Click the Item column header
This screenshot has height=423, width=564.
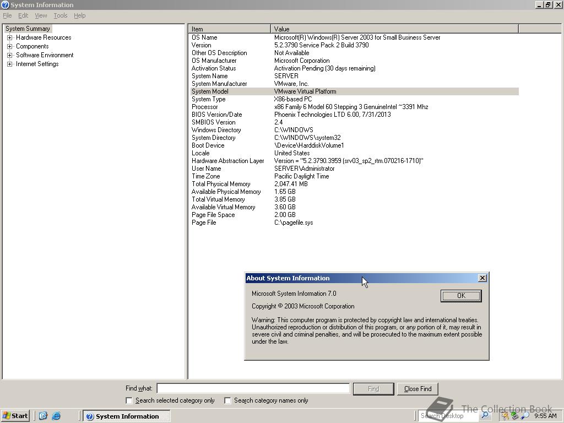tap(229, 29)
